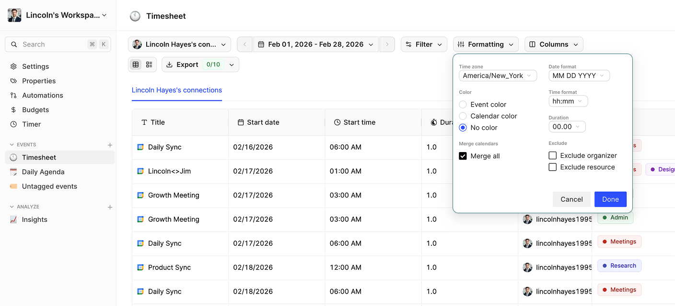The height and width of the screenshot is (306, 675).
Task: Click the Lincoln<>Jim event title
Action: [x=169, y=171]
